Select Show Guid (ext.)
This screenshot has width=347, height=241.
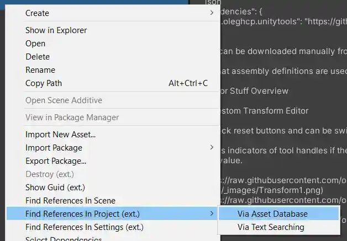[55, 188]
